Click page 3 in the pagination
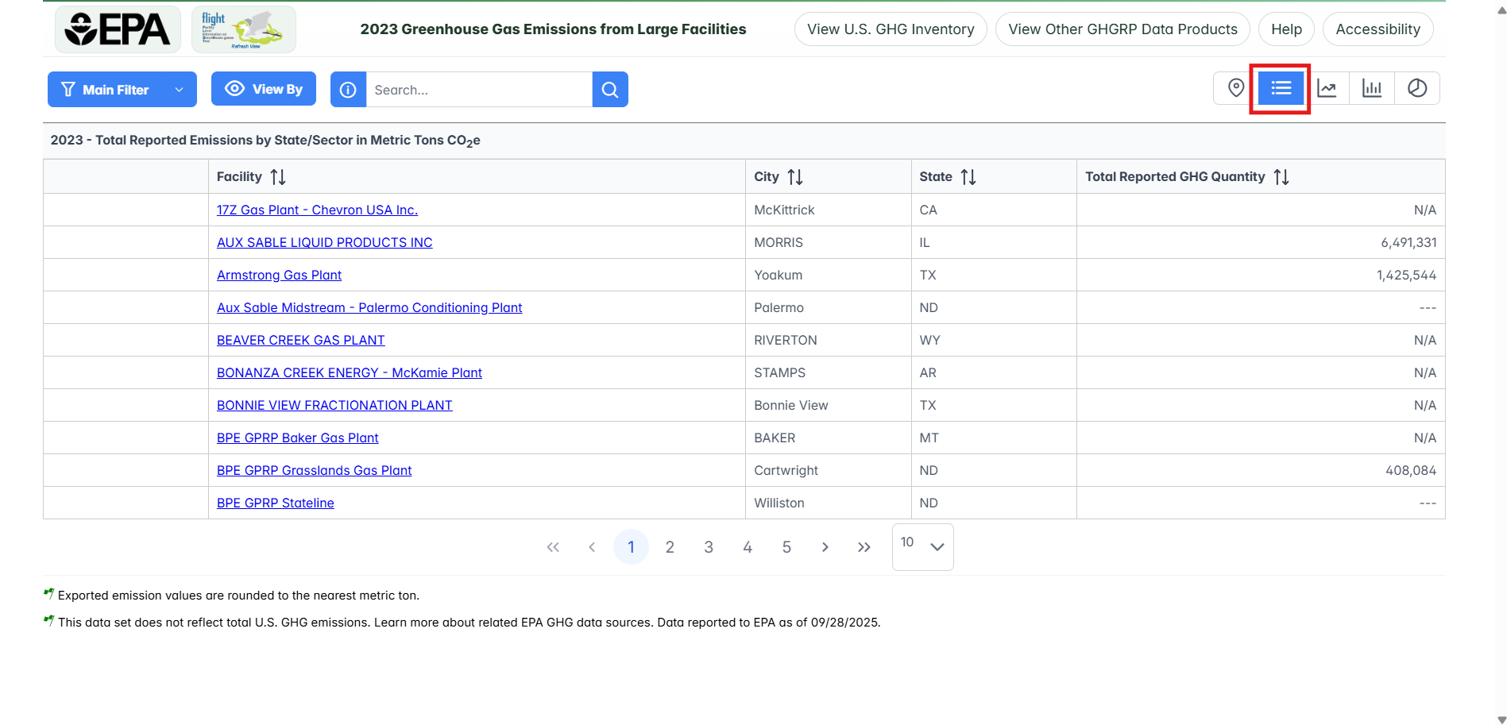The image size is (1507, 725). [x=708, y=546]
